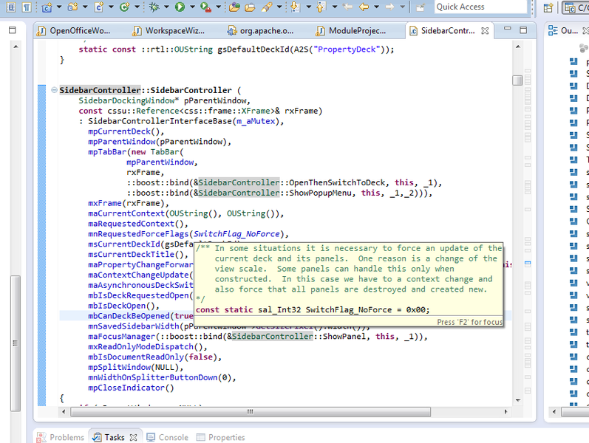Click the editor horizontal scrollbar thumb
The width and height of the screenshot is (589, 443).
[251, 412]
